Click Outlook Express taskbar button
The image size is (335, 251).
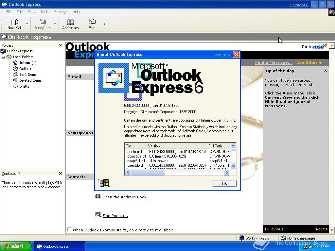[x=60, y=246]
